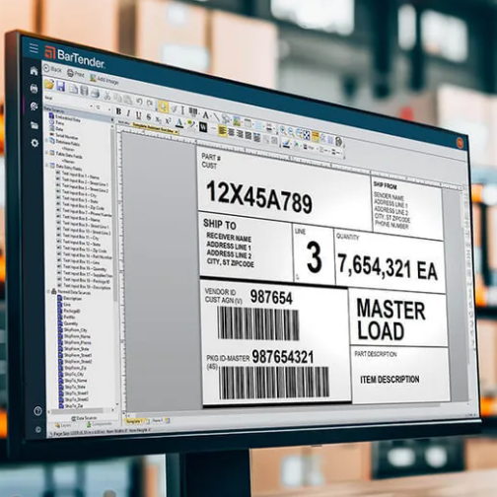Click the Home icon in the sidebar

click(x=34, y=71)
